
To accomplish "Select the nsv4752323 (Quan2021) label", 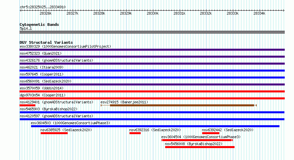I will (41, 53).
